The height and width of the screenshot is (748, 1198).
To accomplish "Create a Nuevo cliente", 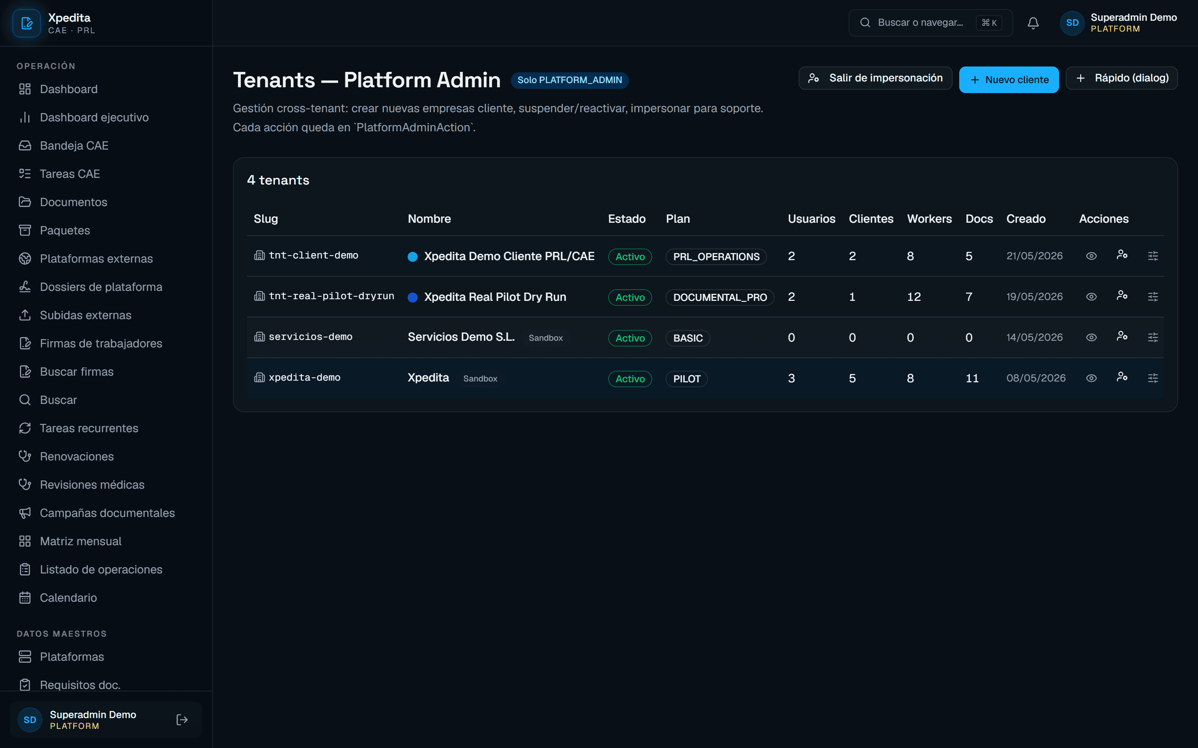I will pyautogui.click(x=1008, y=80).
